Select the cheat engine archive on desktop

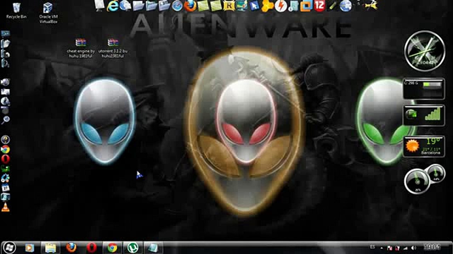click(x=81, y=48)
